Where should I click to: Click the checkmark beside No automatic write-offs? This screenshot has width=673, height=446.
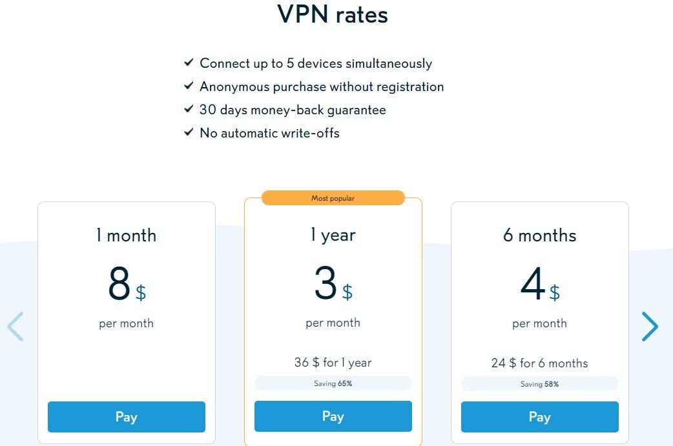click(x=189, y=132)
